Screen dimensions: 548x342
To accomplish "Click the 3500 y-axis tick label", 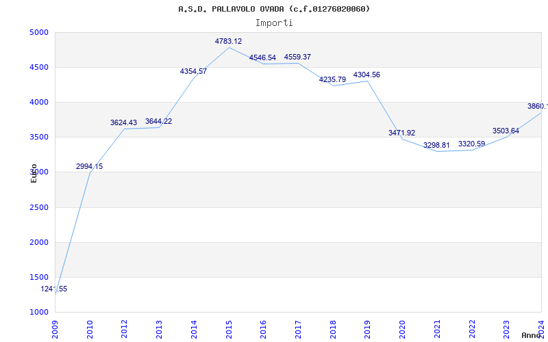I will [39, 137].
